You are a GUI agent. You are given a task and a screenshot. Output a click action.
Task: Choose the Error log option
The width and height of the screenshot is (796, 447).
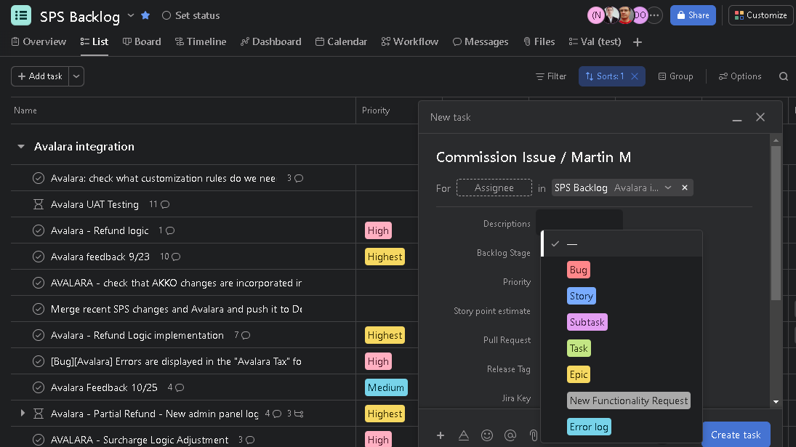tap(589, 427)
